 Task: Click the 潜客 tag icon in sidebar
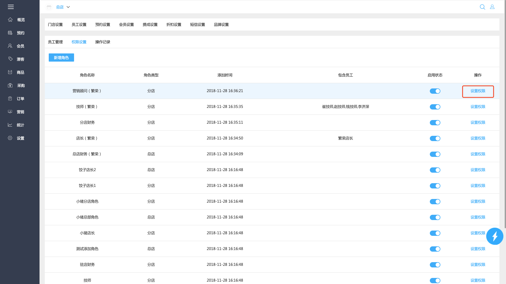pyautogui.click(x=10, y=59)
